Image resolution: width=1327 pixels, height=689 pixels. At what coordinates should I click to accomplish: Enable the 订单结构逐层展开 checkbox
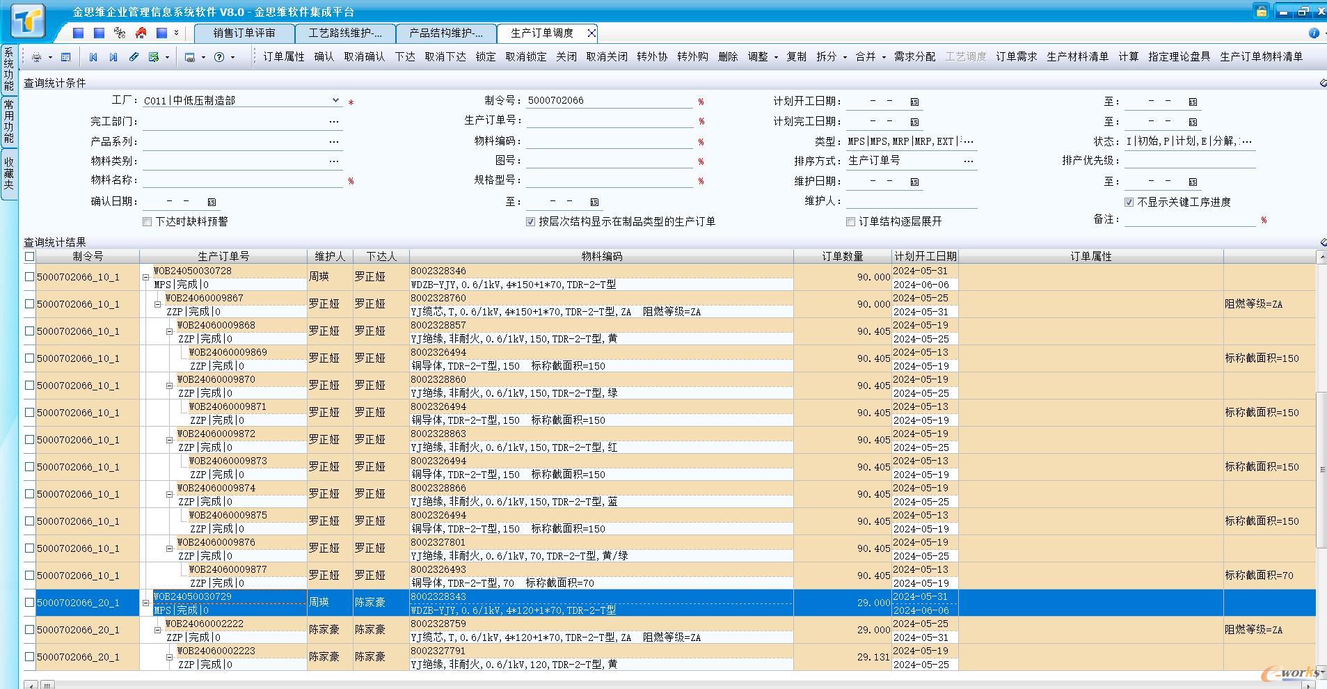(x=850, y=221)
